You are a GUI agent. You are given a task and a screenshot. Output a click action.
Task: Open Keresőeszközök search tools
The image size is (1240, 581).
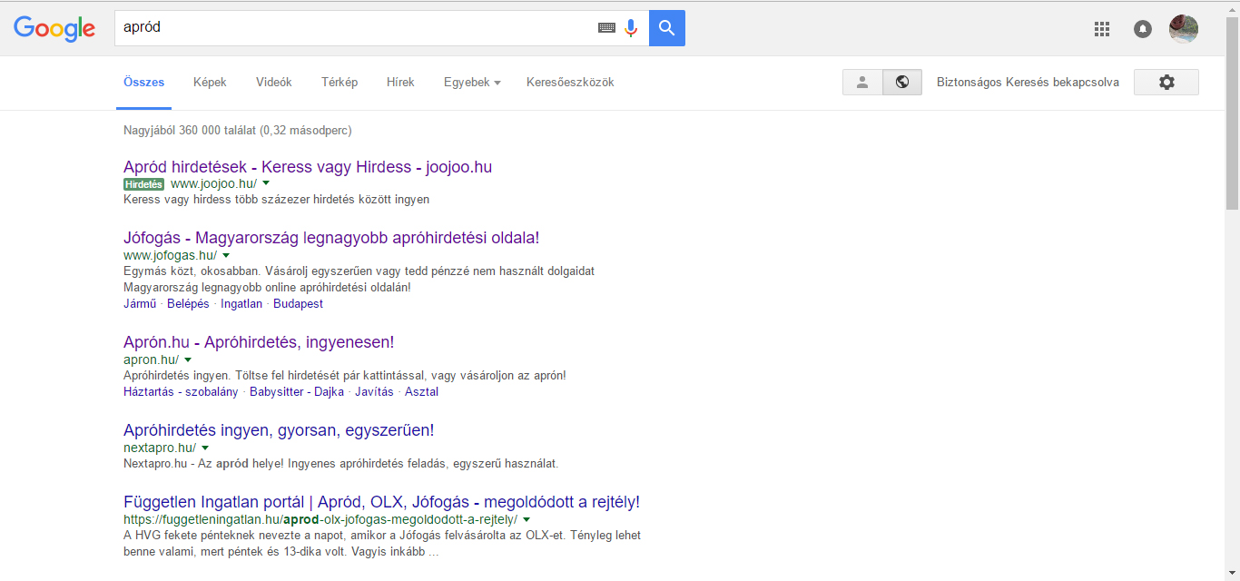point(570,82)
